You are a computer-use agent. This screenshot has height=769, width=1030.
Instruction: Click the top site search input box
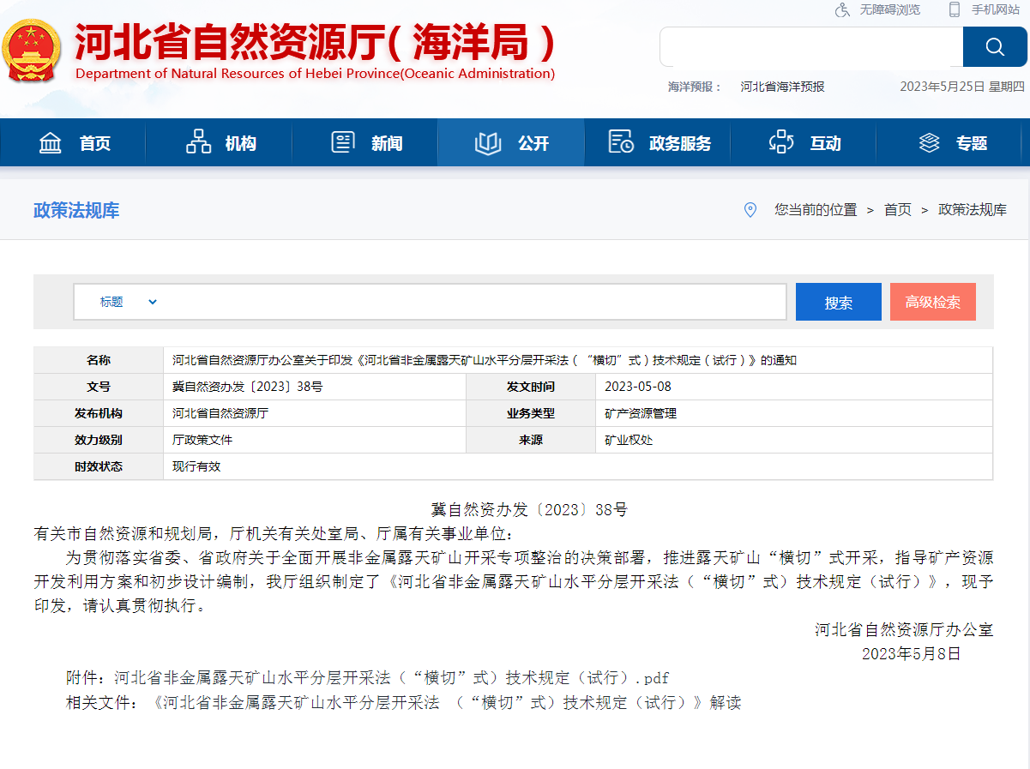coord(810,46)
